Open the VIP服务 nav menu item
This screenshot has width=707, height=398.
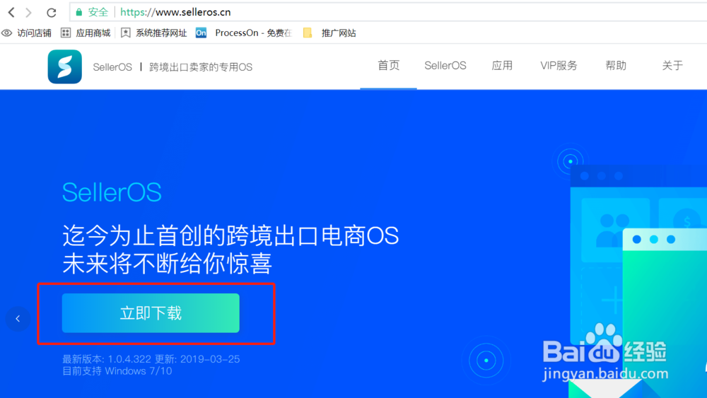click(559, 66)
